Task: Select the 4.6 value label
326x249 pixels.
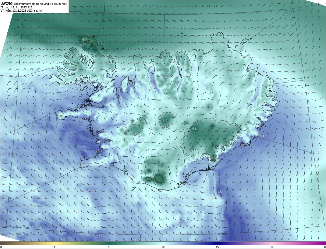Action: (x=213, y=158)
